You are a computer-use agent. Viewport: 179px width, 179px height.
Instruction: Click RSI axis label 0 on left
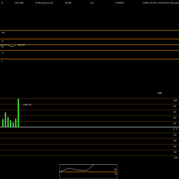click(2, 61)
